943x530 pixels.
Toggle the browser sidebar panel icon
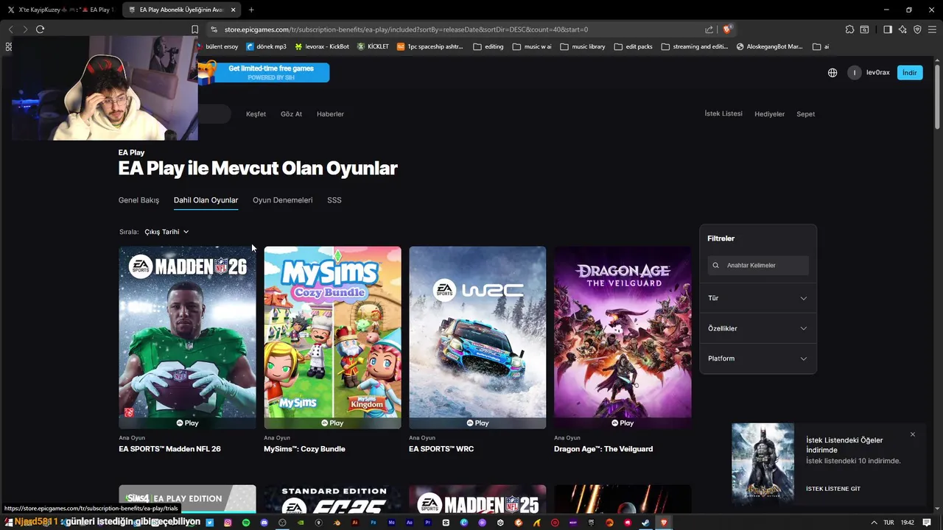coord(888,29)
